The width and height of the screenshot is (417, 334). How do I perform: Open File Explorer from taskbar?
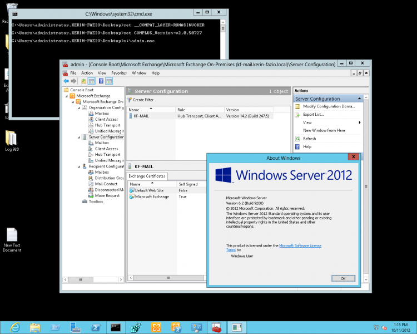(35, 327)
